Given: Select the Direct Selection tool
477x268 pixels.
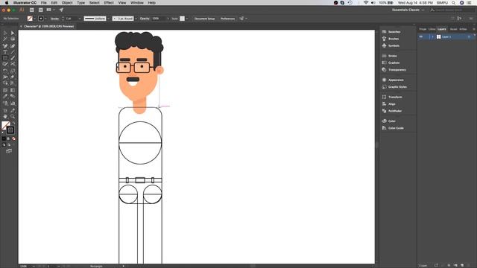Looking at the screenshot, I should (13, 33).
